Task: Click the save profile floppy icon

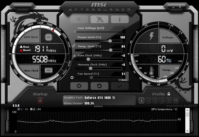Action: click(x=176, y=100)
